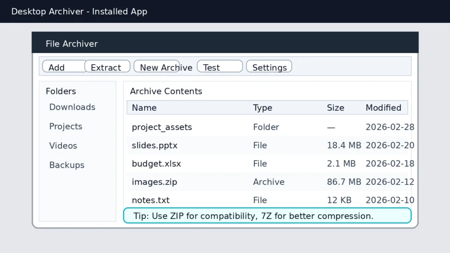Dismiss the compression tip banner
Image resolution: width=450 pixels, height=253 pixels.
267,216
